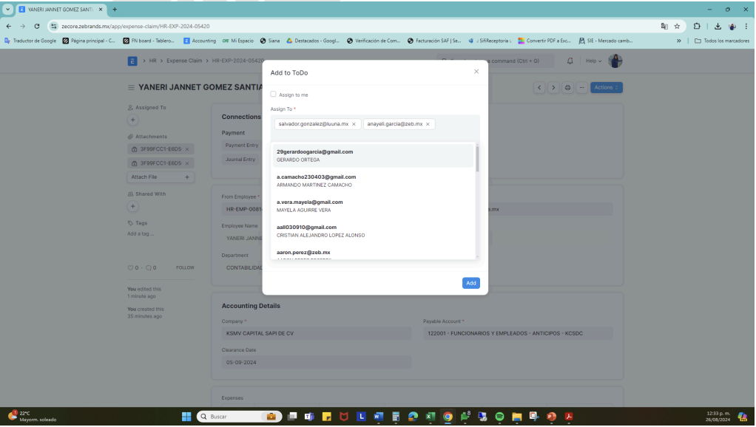Click the Add button in the dialog
This screenshot has width=756, height=427.
(x=470, y=283)
